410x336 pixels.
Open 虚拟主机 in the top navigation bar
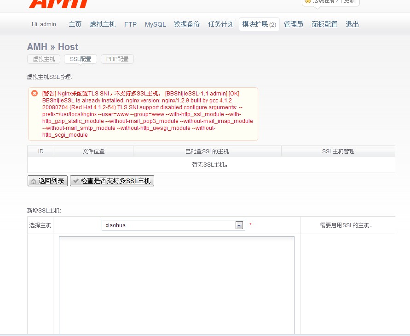(103, 24)
